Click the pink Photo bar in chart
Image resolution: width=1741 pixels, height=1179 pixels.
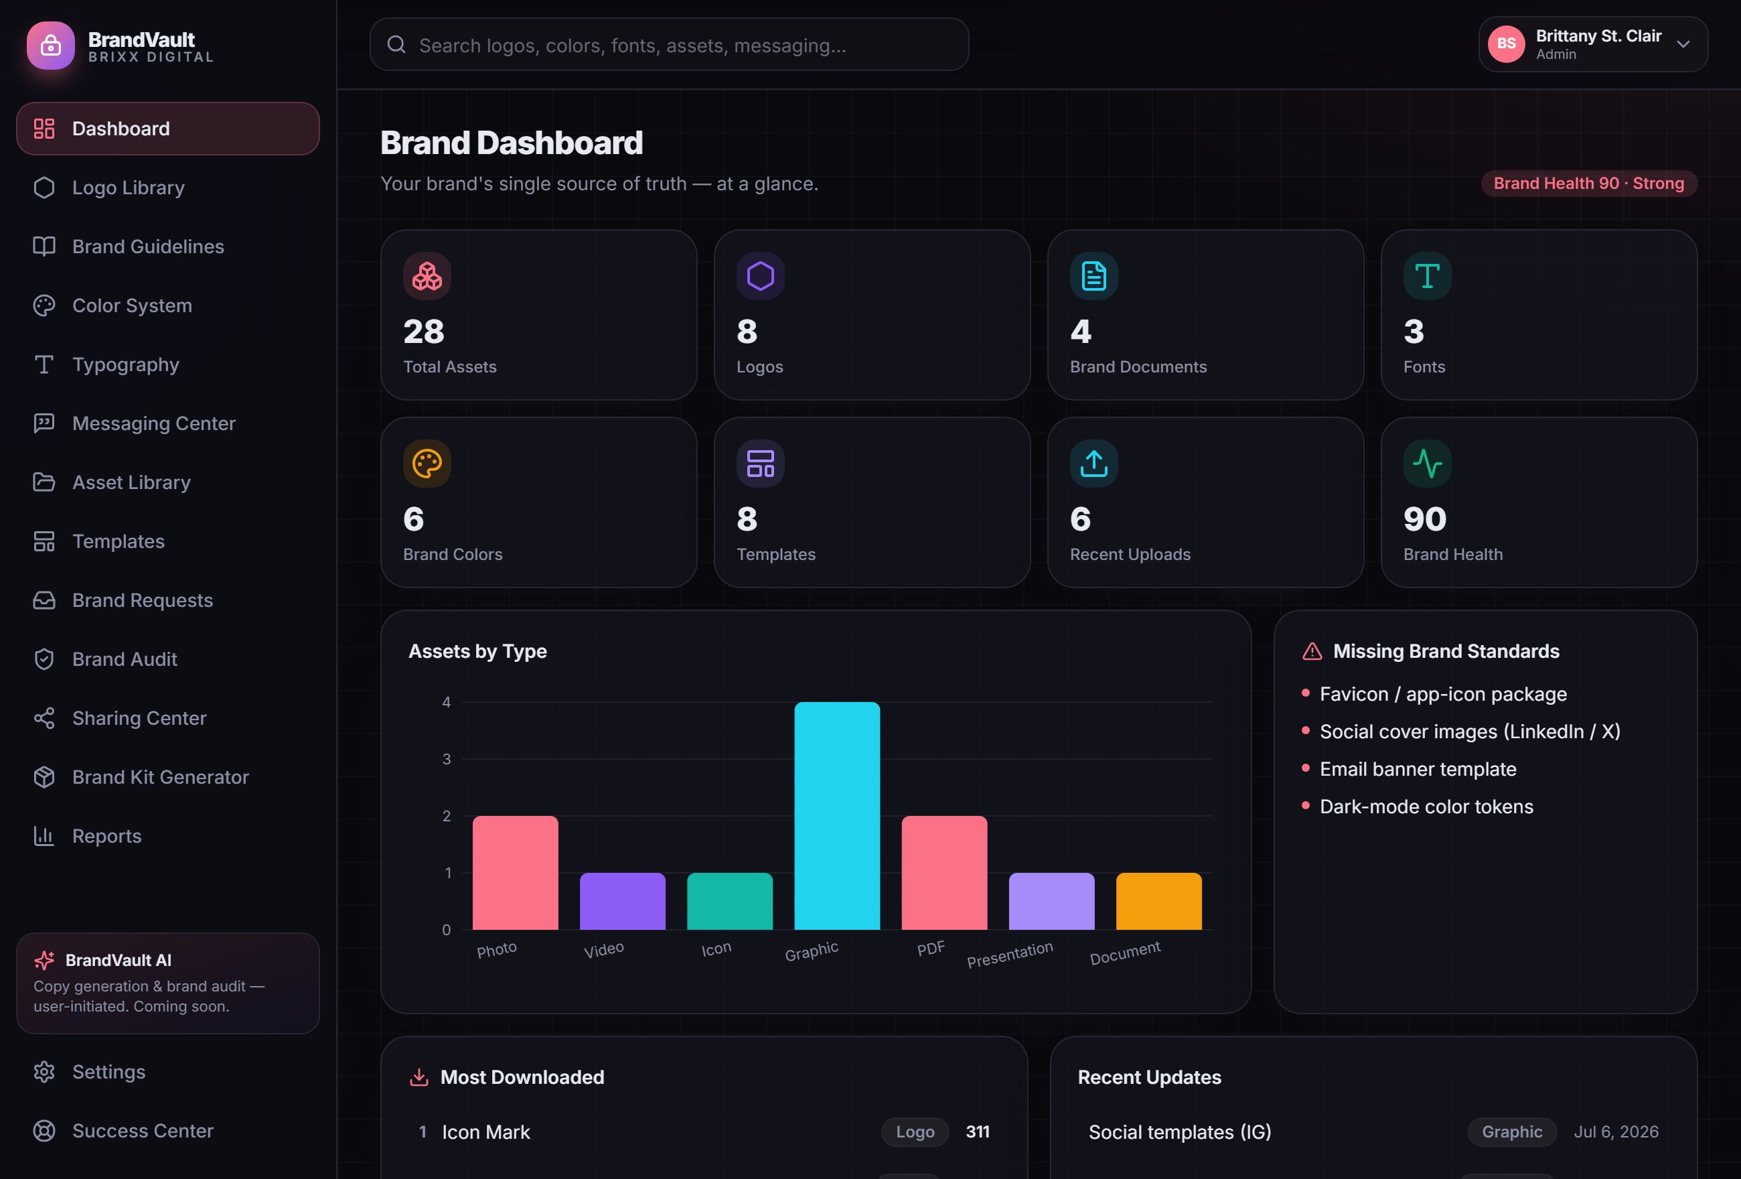point(516,872)
